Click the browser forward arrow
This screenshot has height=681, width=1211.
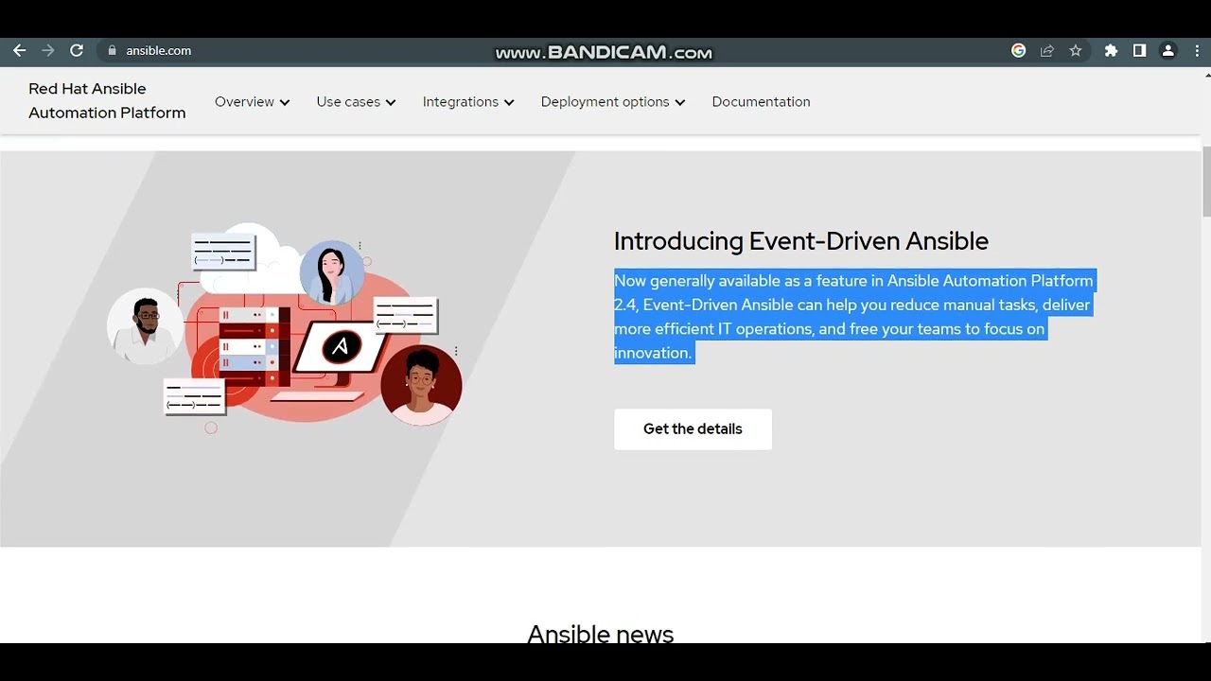pyautogui.click(x=48, y=51)
